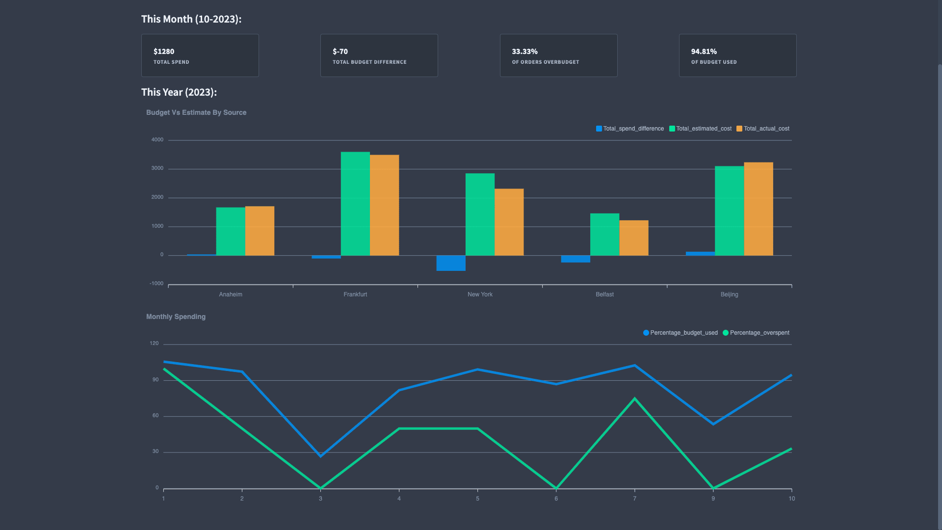
Task: Click Frankfurt orange actual cost bar
Action: [x=384, y=205]
